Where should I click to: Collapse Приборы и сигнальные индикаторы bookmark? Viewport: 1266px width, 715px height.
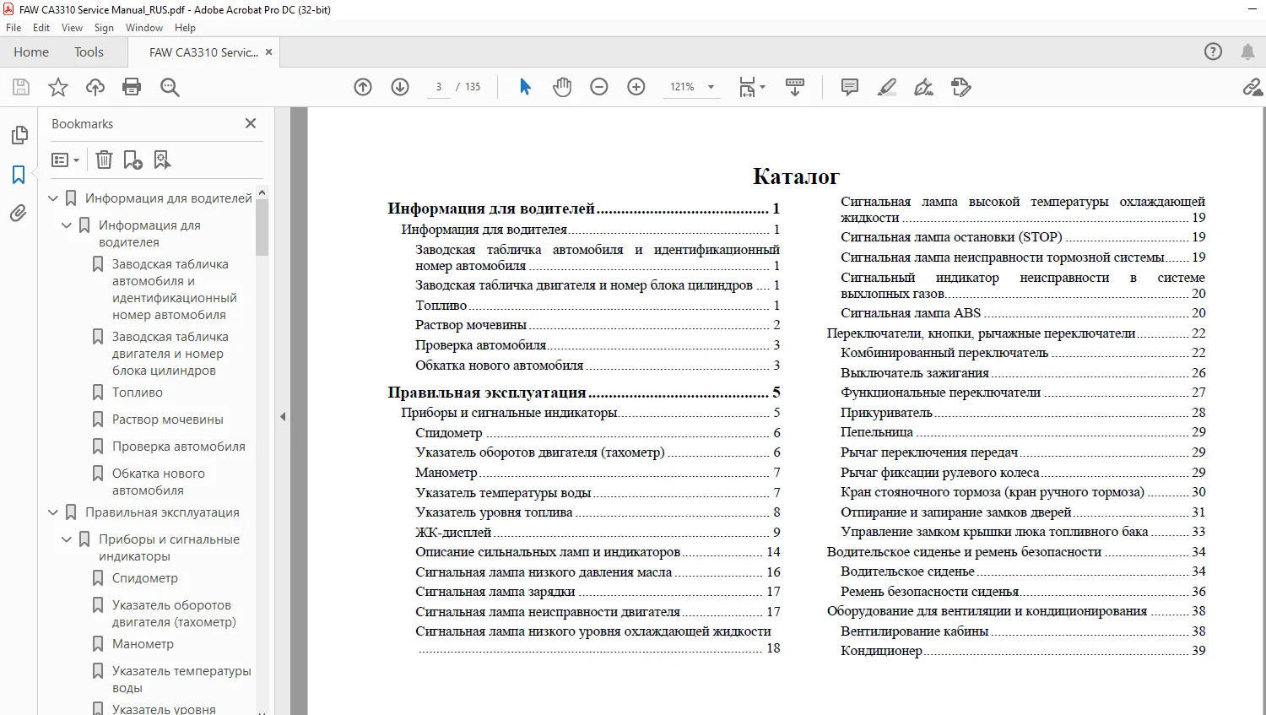coord(67,539)
